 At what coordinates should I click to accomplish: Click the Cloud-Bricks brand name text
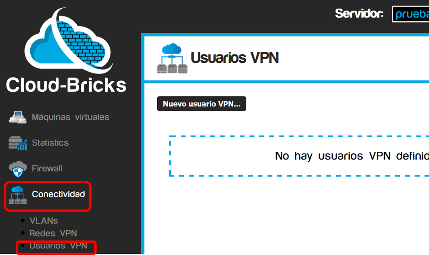(66, 85)
